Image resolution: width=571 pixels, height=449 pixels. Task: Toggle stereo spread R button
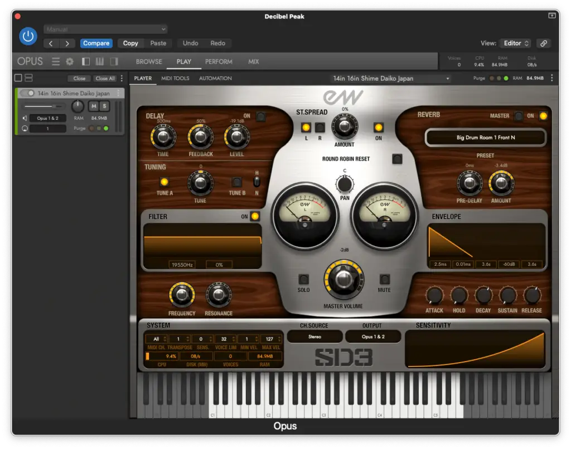coord(320,128)
